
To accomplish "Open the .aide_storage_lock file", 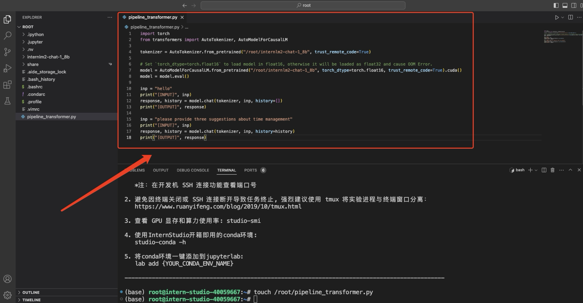I will click(67, 72).
